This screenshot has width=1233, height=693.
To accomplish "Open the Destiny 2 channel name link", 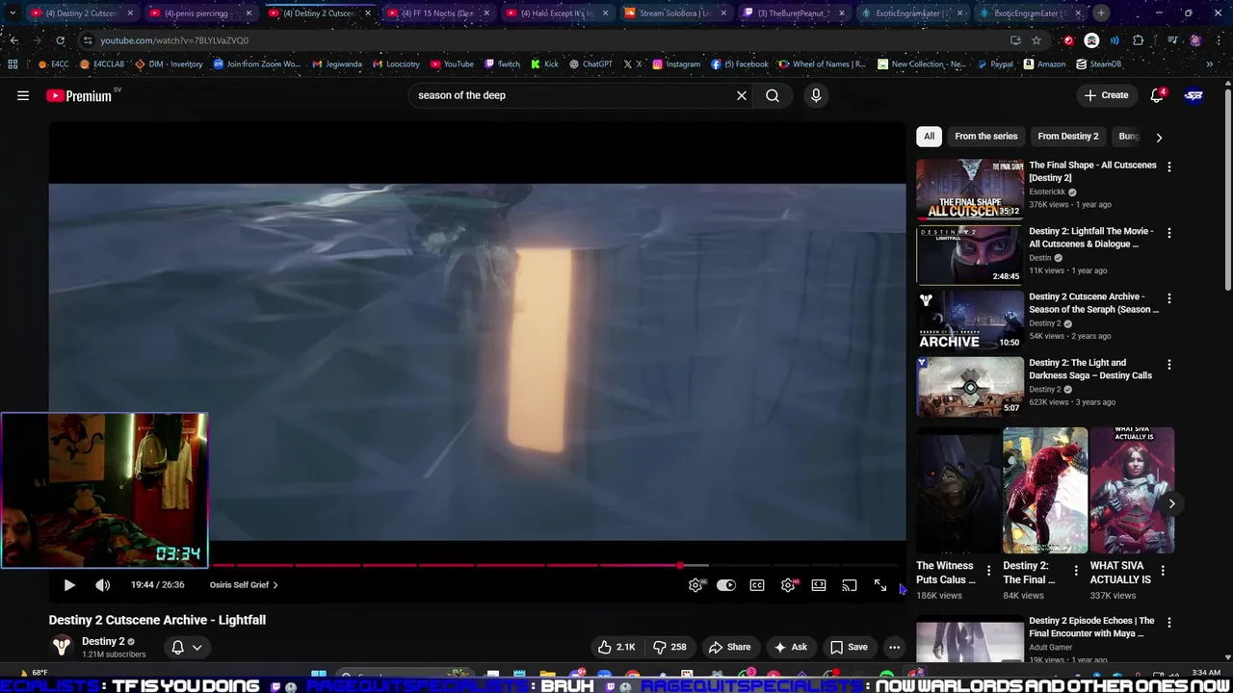I will pos(103,641).
